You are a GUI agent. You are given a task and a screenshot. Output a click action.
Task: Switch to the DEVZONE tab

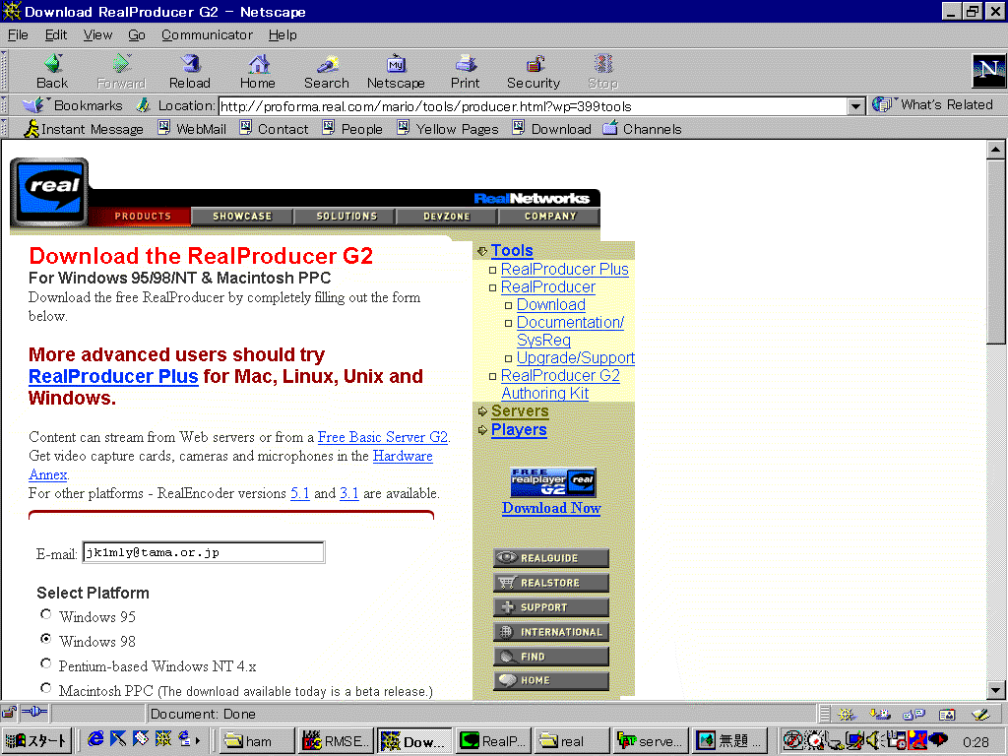coord(447,217)
